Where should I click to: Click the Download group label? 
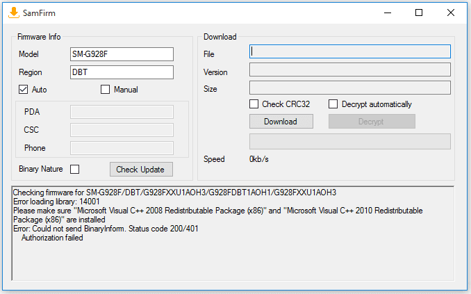(220, 37)
